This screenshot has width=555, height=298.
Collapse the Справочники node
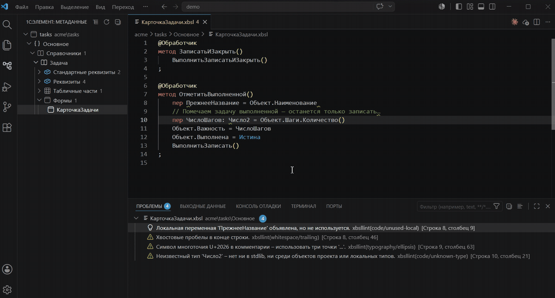click(x=33, y=53)
